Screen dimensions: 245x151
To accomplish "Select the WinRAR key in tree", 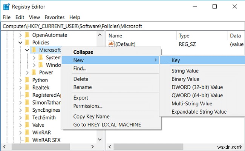I will [40, 133].
